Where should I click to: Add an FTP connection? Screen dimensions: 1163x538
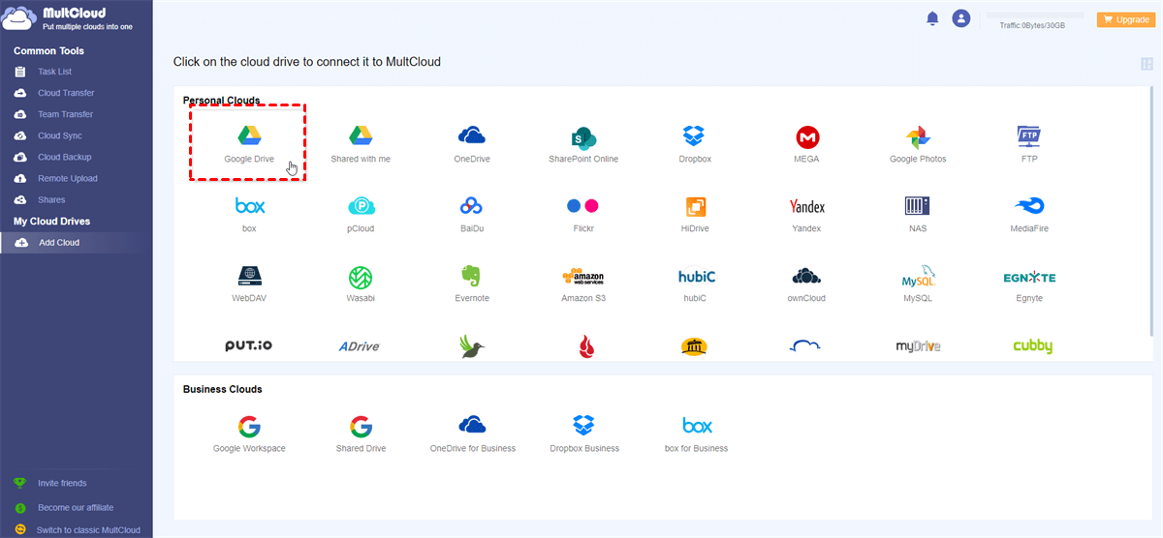1029,143
